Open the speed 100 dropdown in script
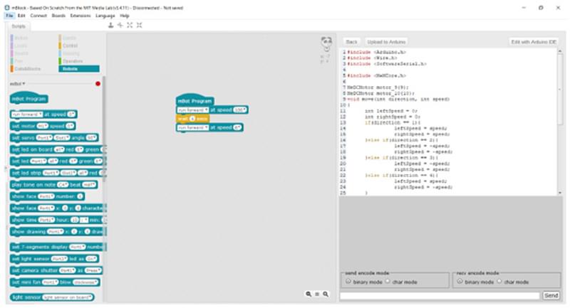 click(x=239, y=110)
